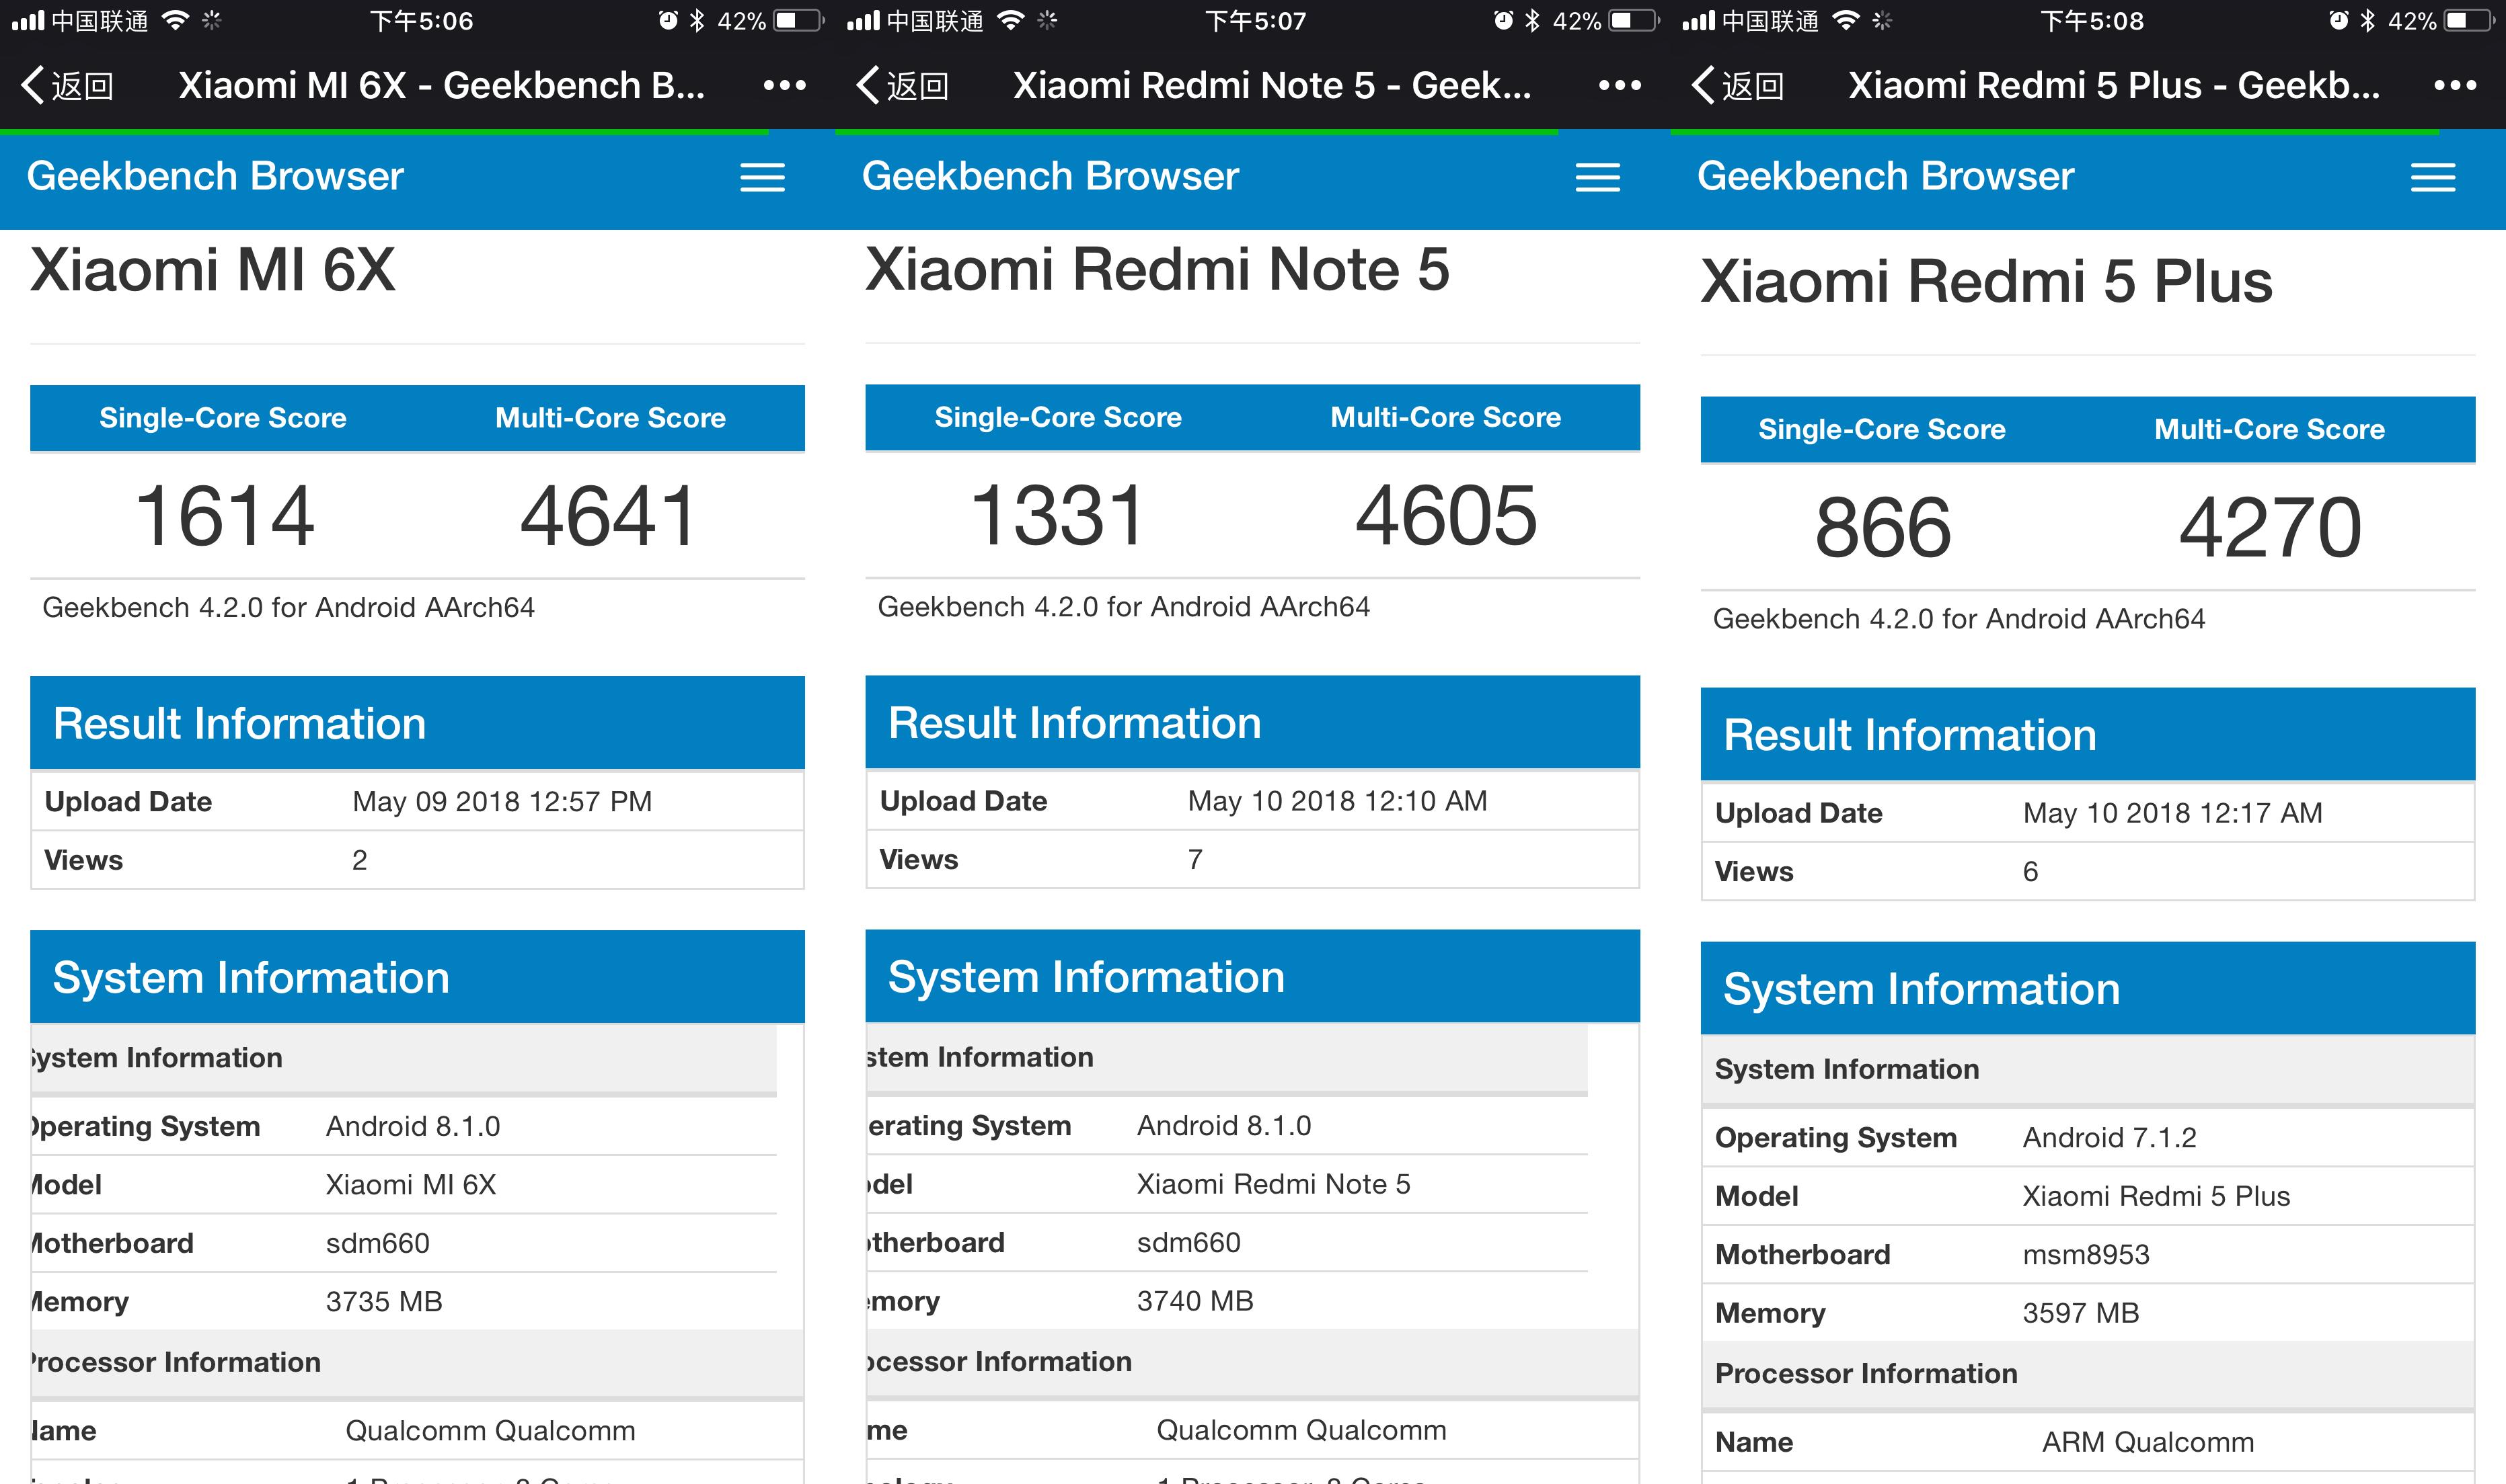Image resolution: width=2506 pixels, height=1484 pixels.
Task: Click Views value 2 for MI 6X
Action: 360,860
